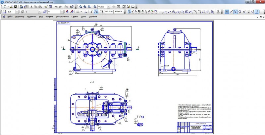Expand the current layer 0 dropdown
The width and height of the screenshot is (265, 135).
(x=62, y=12)
